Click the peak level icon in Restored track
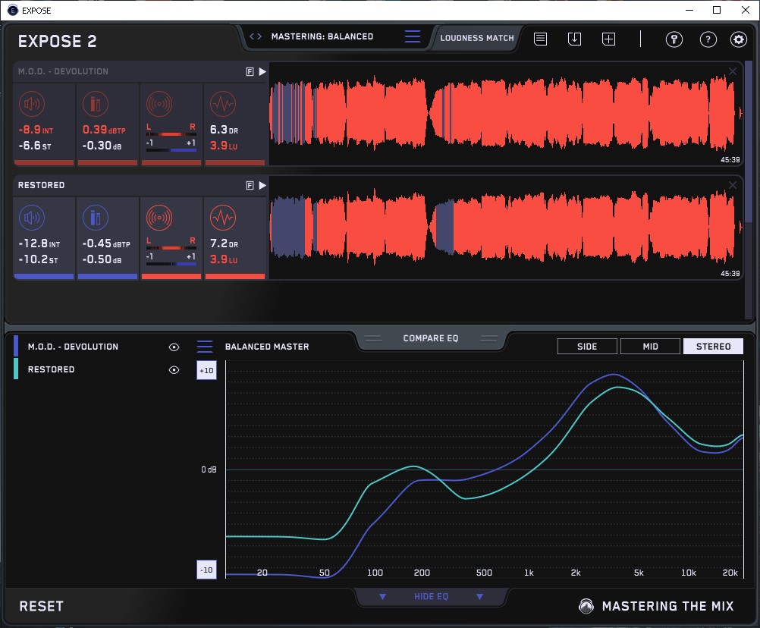 (96, 218)
